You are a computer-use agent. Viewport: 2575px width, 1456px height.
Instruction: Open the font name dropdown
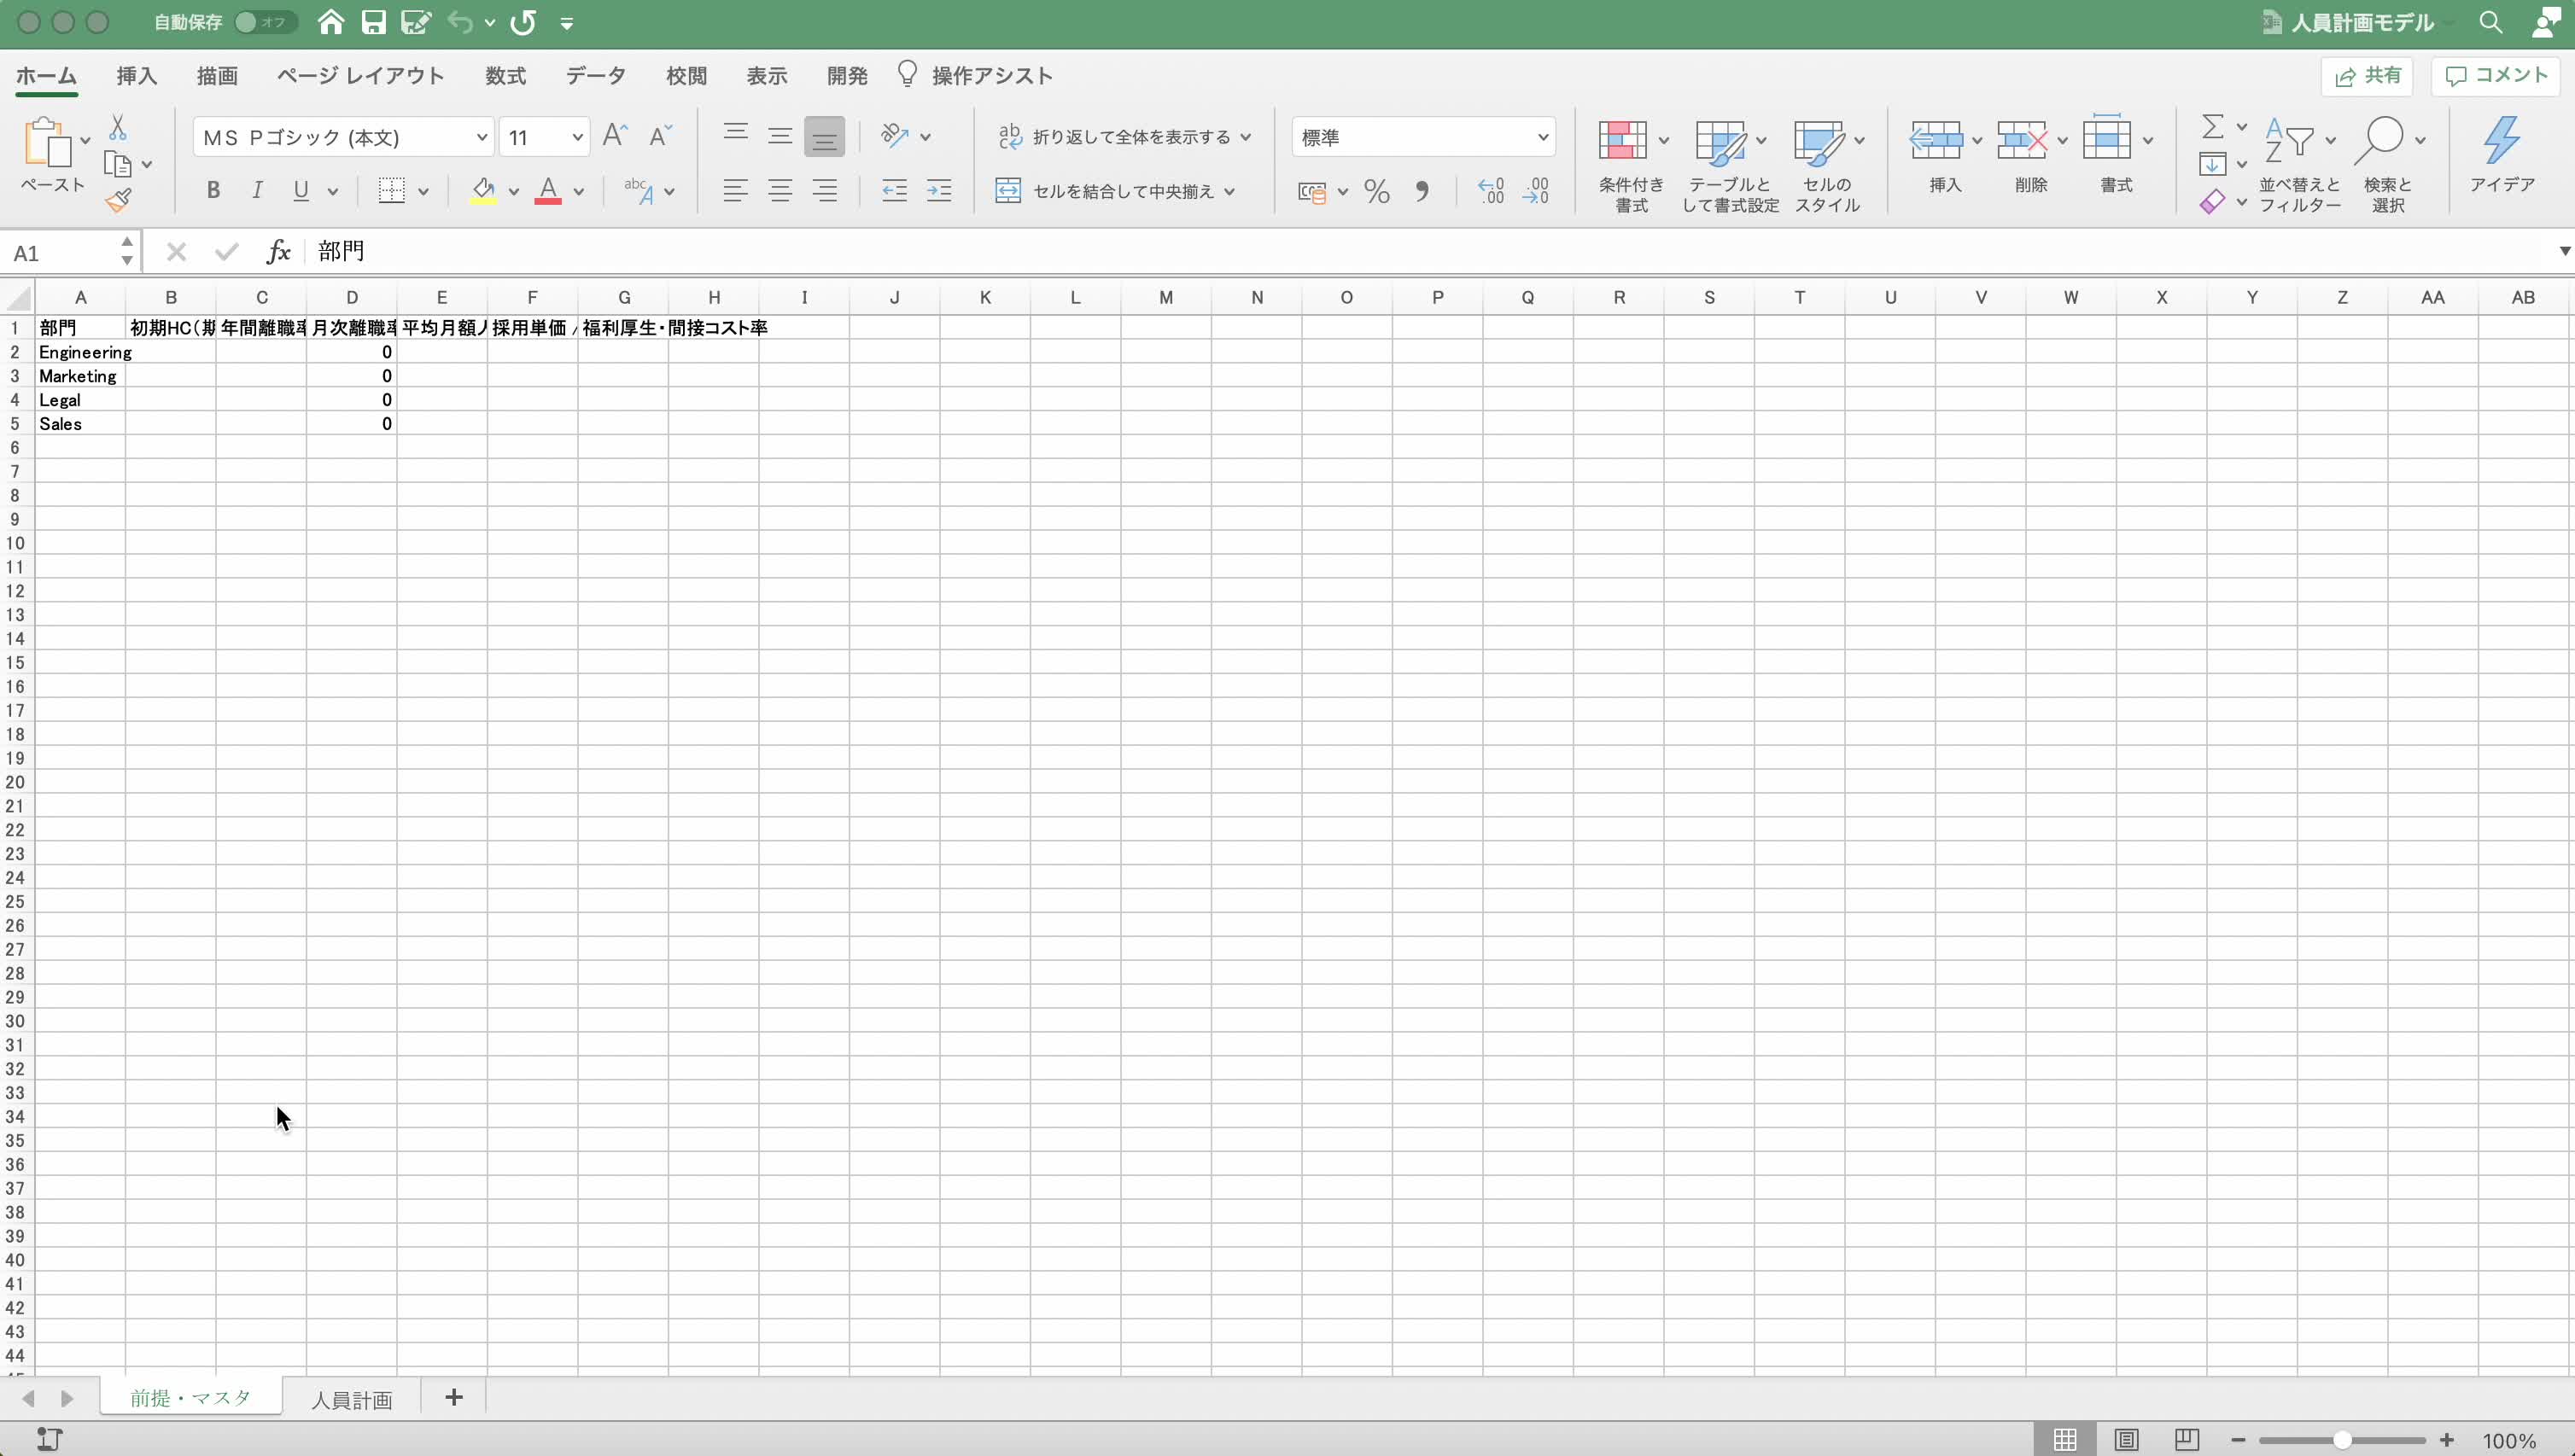click(x=482, y=136)
